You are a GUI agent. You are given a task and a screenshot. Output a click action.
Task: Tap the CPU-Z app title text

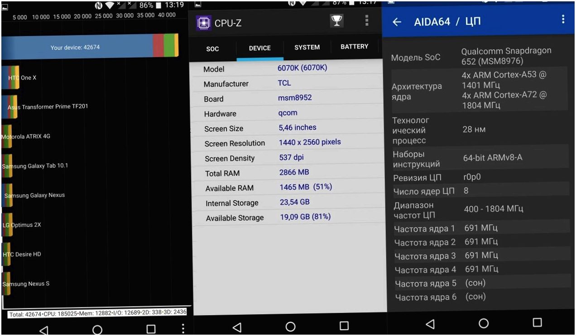[x=228, y=24]
